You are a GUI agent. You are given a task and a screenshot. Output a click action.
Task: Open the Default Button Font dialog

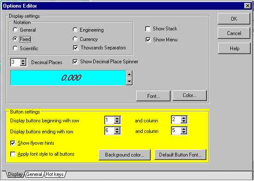coord(180,155)
